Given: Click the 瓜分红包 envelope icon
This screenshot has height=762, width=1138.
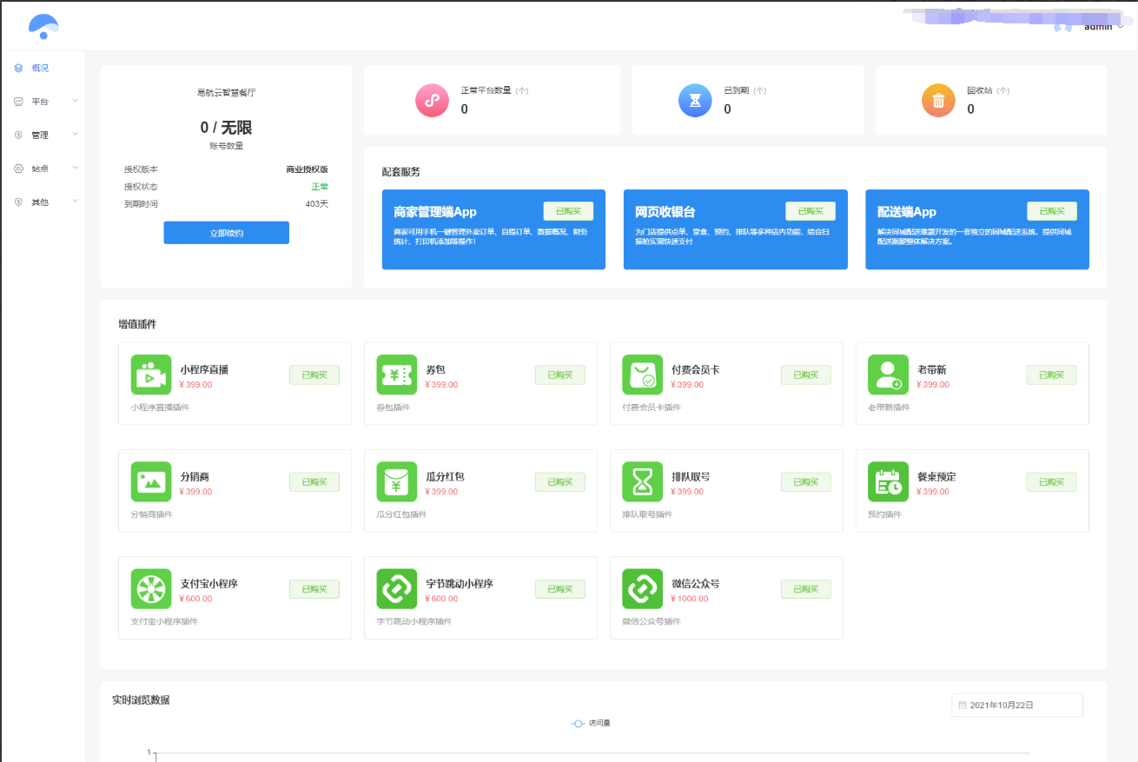Looking at the screenshot, I should coord(397,481).
